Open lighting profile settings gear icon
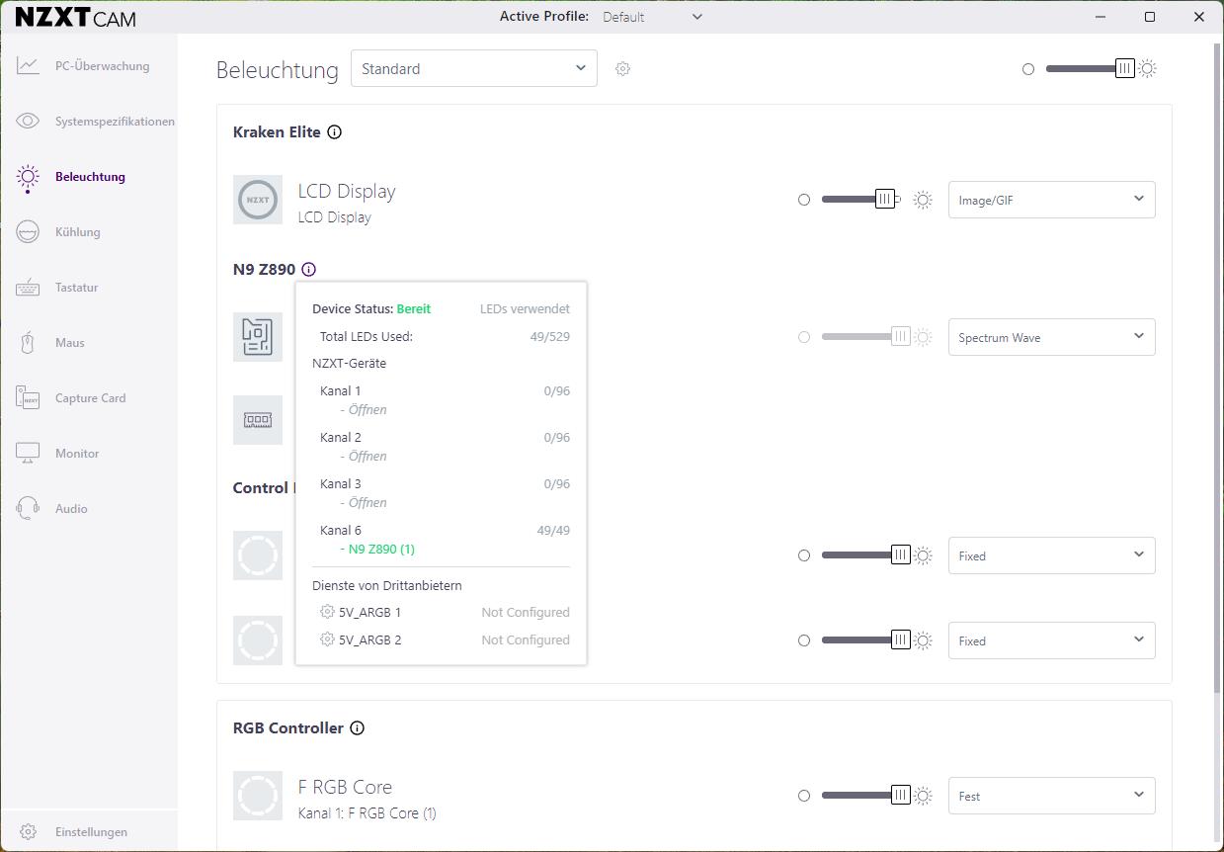 [x=622, y=69]
